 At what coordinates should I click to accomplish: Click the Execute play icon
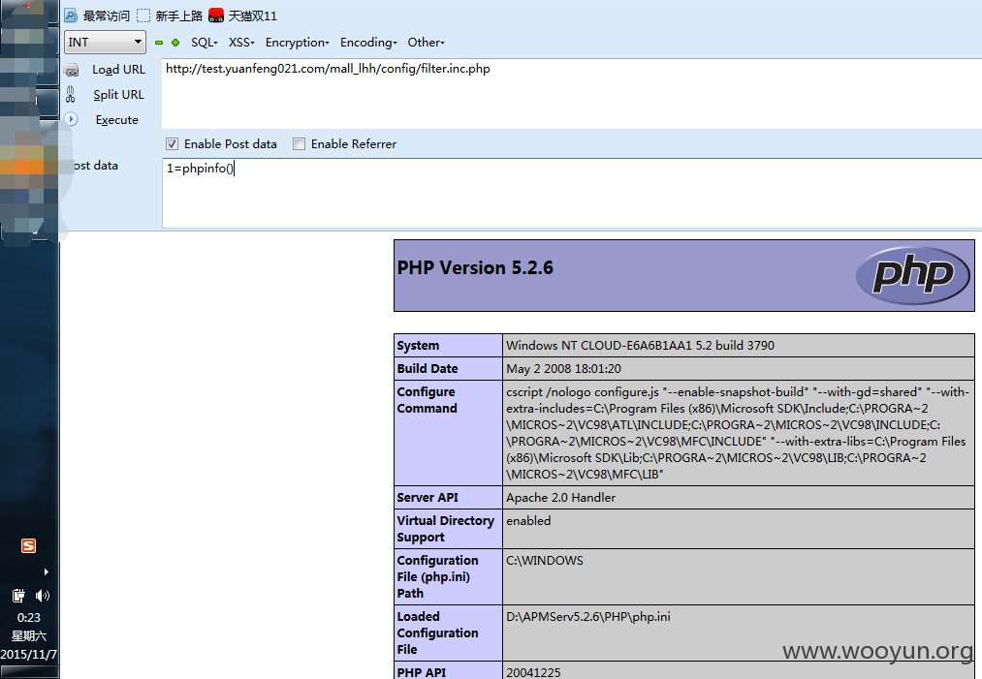72,119
